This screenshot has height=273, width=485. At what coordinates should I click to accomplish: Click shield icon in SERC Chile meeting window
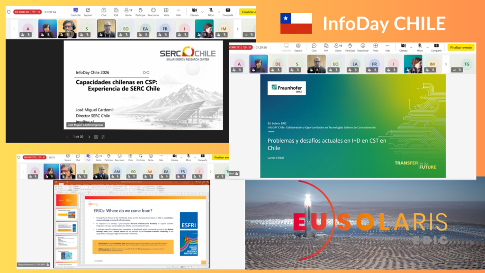9,12
